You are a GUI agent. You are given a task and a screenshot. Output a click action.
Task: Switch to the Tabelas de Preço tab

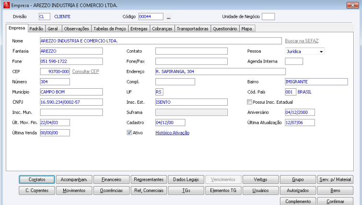(110, 29)
